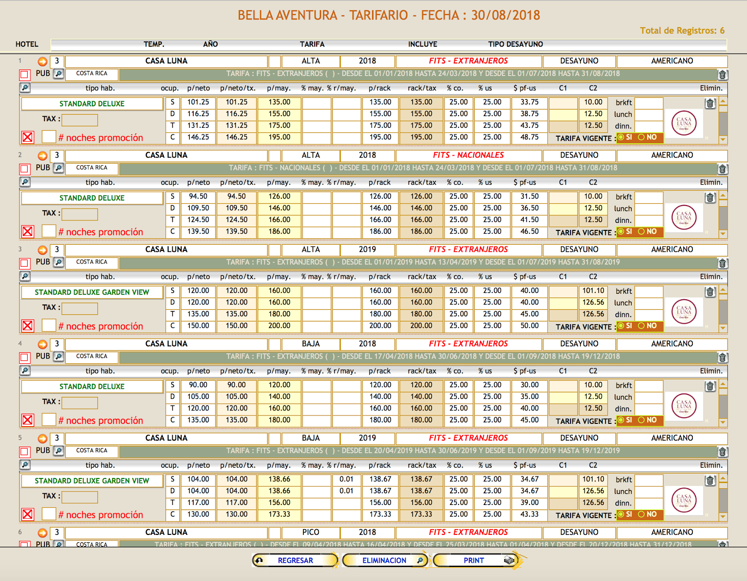
Task: Open record 1 with the orange arrow
Action: (x=42, y=62)
